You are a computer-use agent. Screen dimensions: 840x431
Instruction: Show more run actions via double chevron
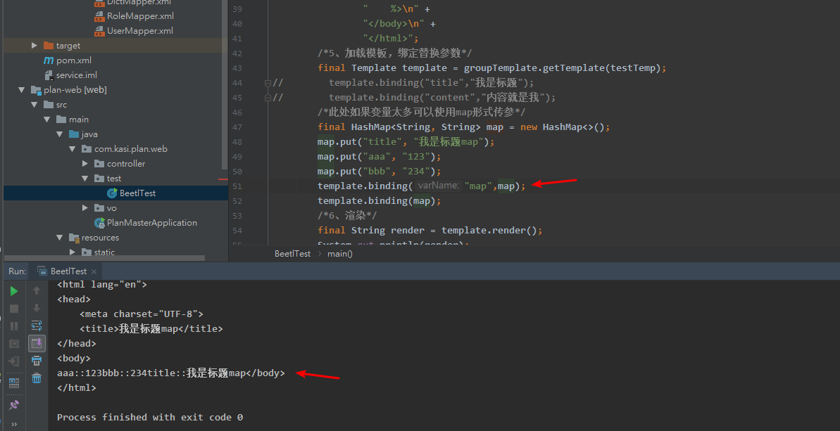pyautogui.click(x=15, y=425)
